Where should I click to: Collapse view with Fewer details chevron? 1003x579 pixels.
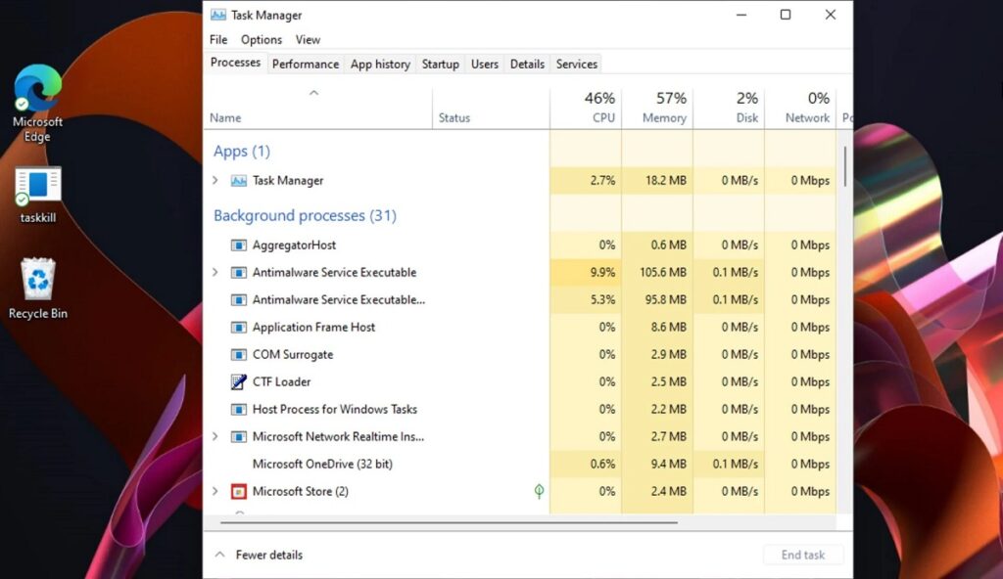220,555
